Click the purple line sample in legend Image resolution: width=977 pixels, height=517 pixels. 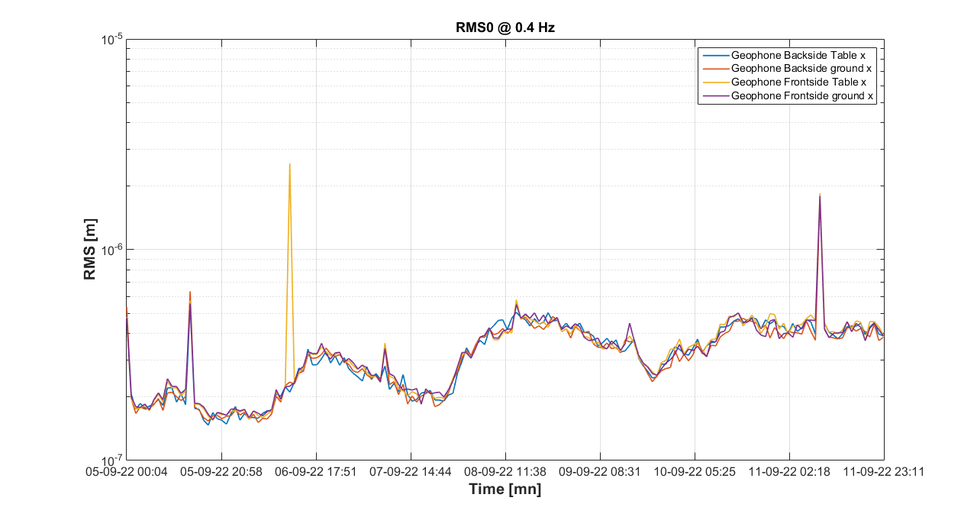click(x=714, y=95)
